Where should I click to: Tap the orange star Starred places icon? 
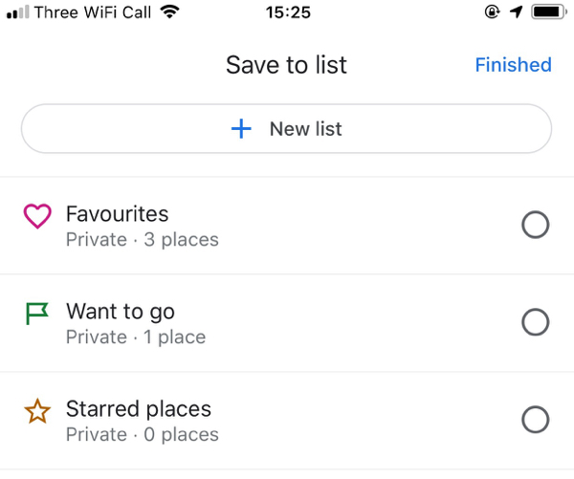pos(36,411)
